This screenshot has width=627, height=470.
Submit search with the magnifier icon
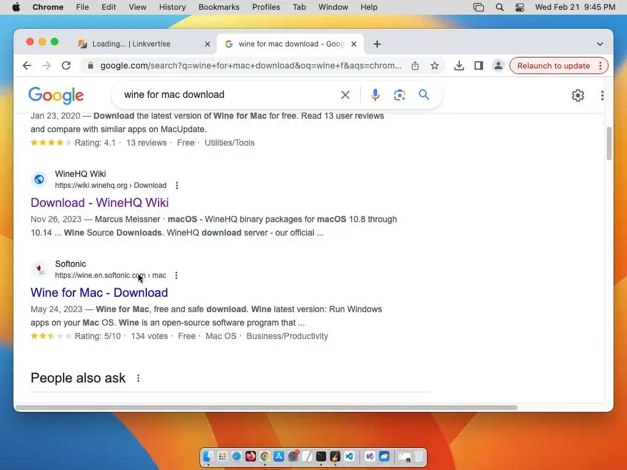point(424,95)
